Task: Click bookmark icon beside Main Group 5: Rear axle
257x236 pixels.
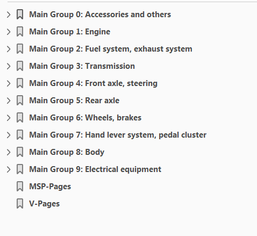Action: (x=20, y=101)
